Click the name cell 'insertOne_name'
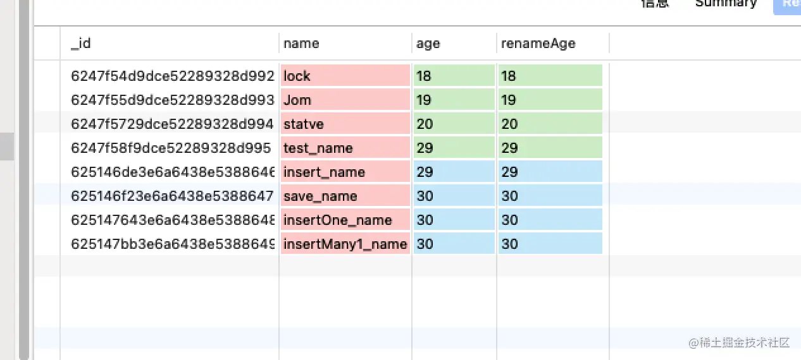Viewport: 801px width, 360px height. pyautogui.click(x=345, y=220)
